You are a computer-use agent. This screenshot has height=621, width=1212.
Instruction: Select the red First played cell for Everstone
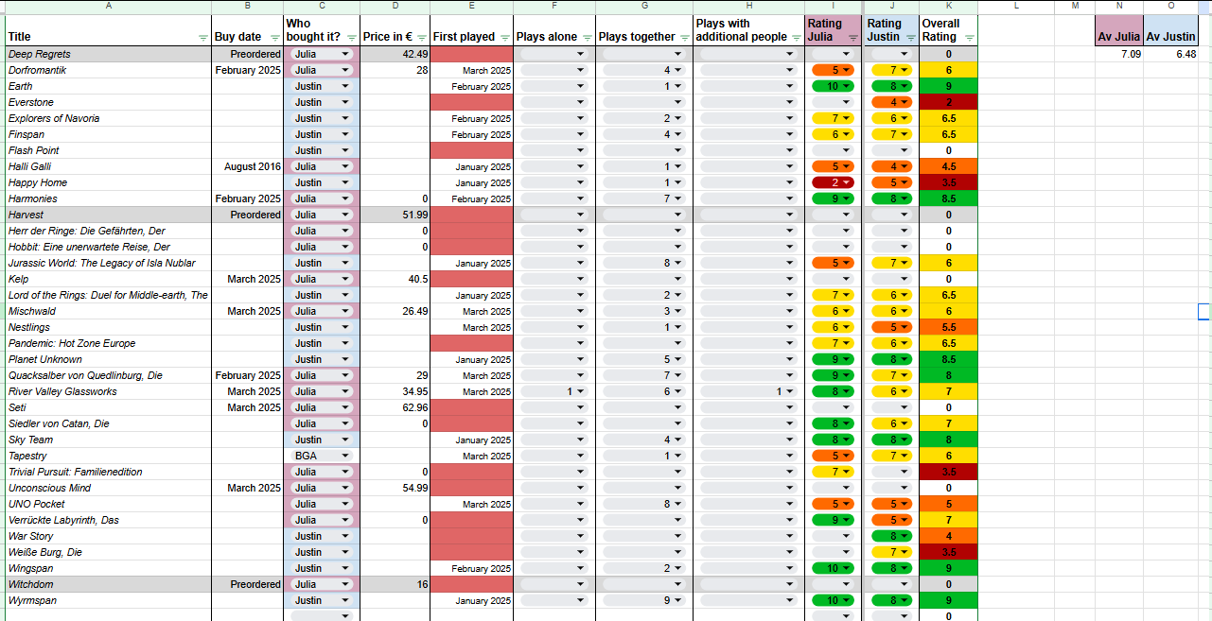click(x=473, y=102)
